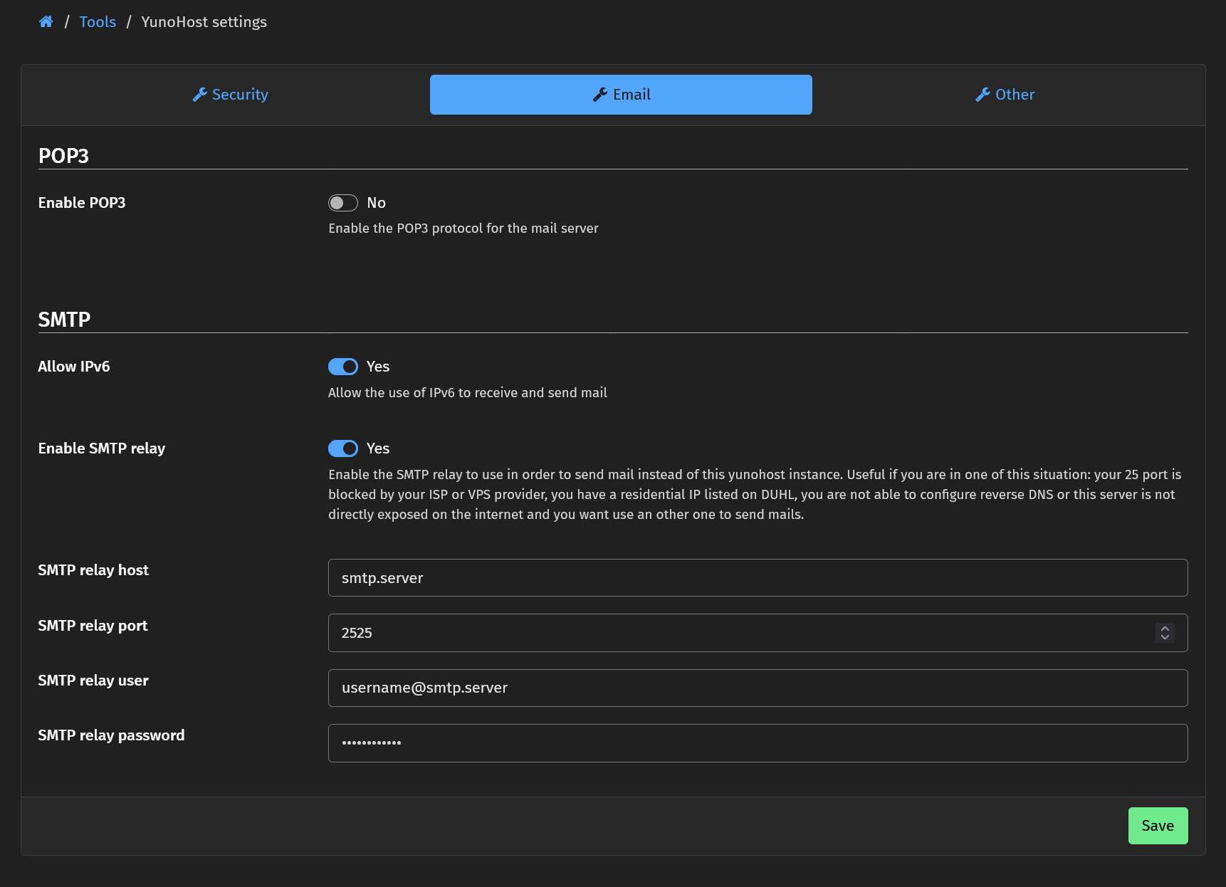
Task: Decrease SMTP relay port with down arrow
Action: 1165,637
